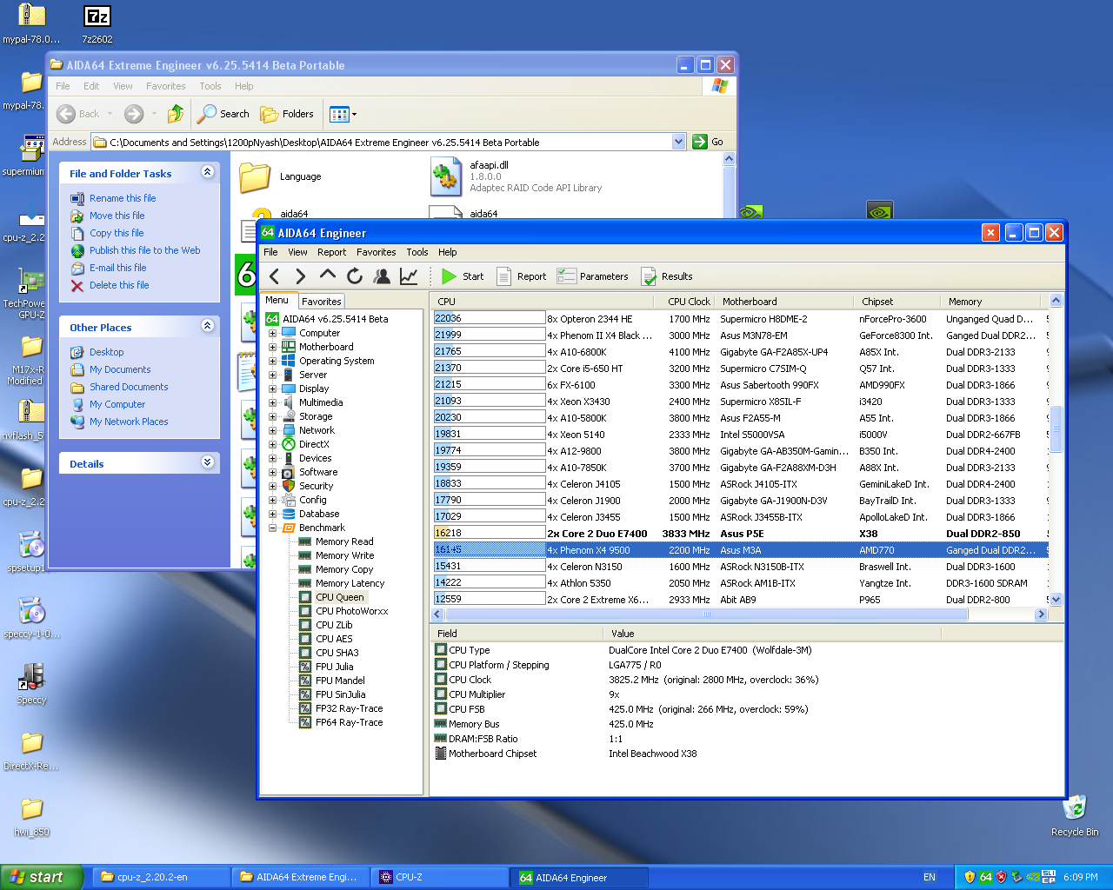
Task: Open the Tools menu in AIDA64 Engineer
Action: pos(417,252)
